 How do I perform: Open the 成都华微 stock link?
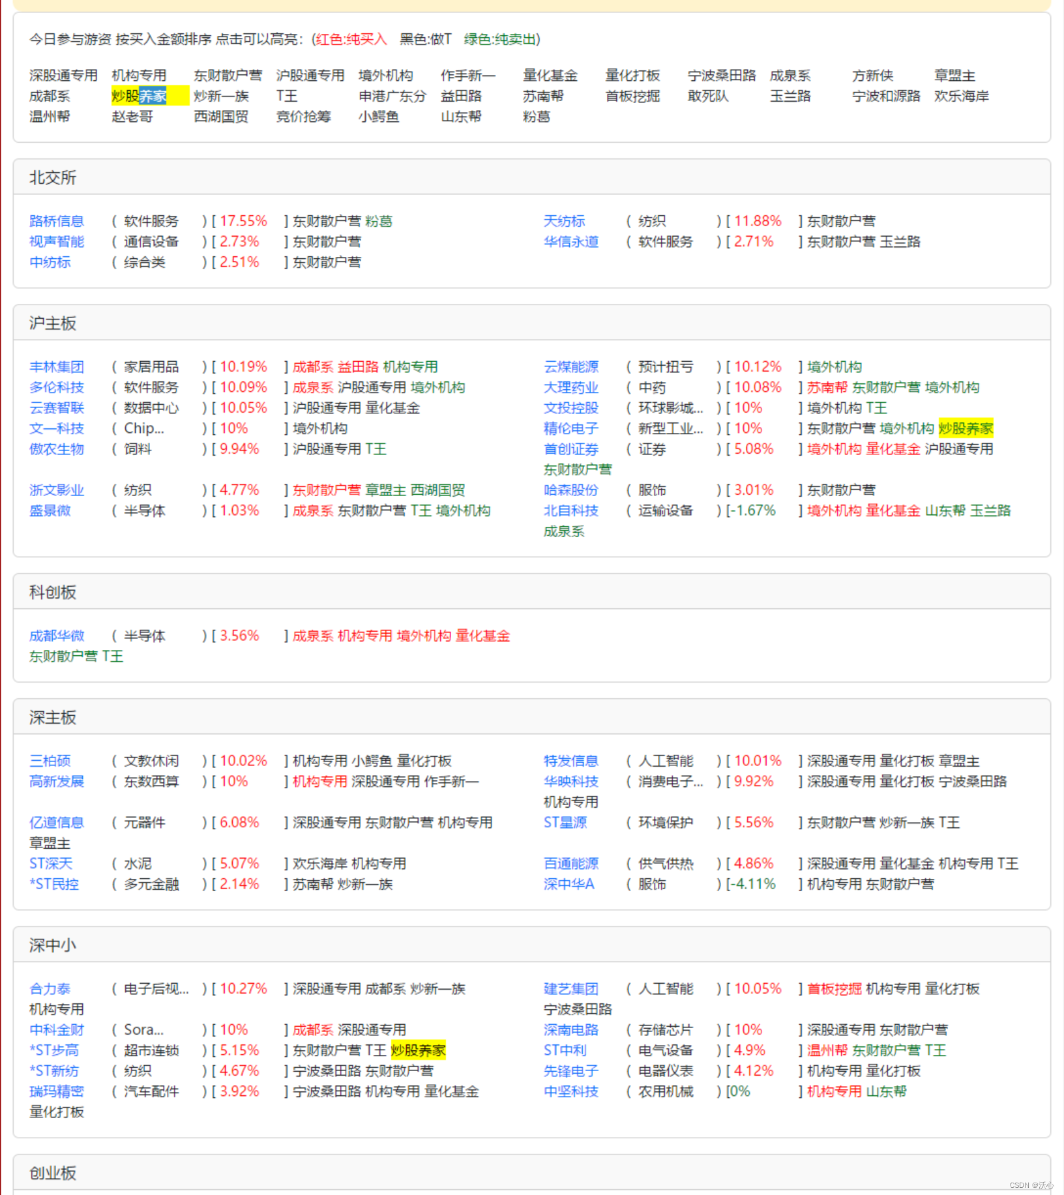(57, 636)
